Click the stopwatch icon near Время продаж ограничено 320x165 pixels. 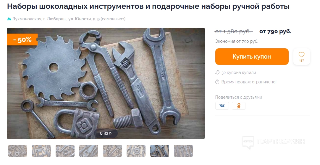(x=217, y=82)
